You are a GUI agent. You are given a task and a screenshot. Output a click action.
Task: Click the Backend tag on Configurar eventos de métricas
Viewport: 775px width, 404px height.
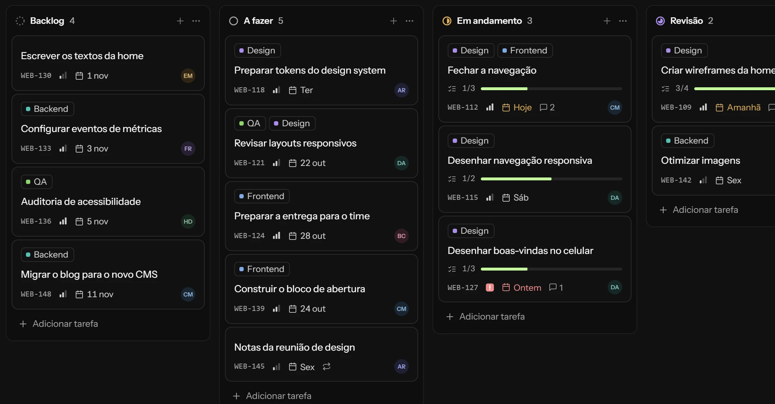(48, 109)
